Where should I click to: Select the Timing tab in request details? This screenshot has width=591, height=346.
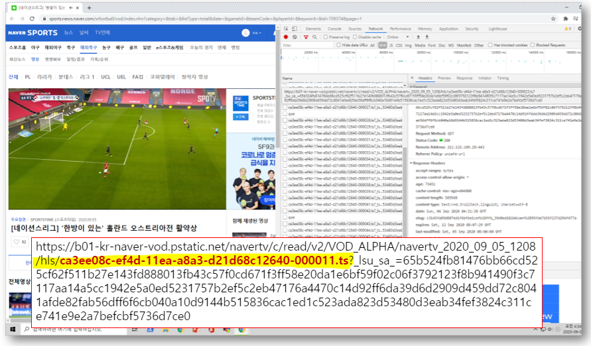503,78
